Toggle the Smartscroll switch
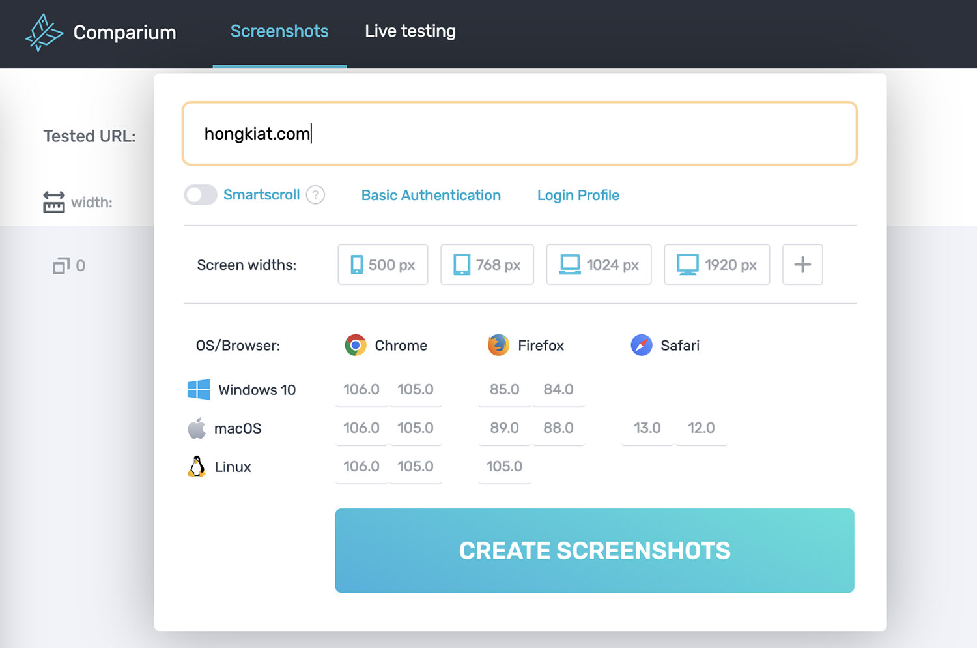 click(200, 195)
